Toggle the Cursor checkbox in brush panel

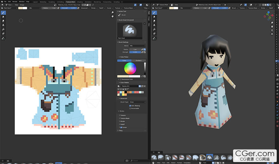click(121, 127)
